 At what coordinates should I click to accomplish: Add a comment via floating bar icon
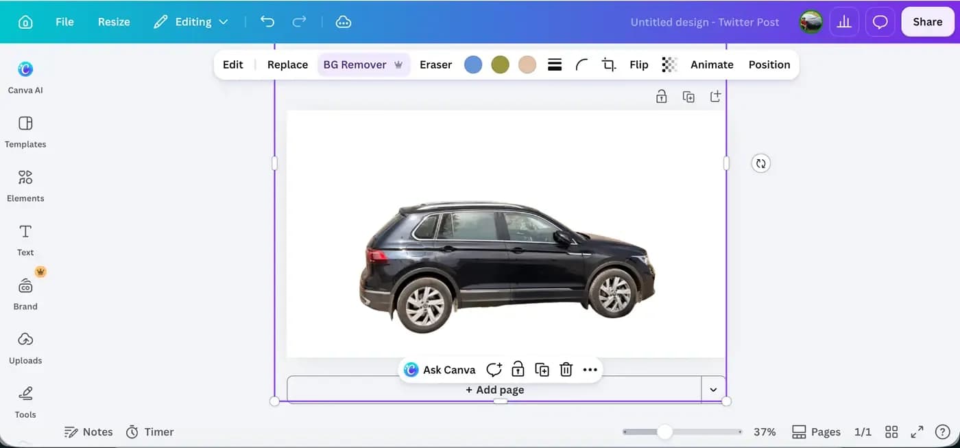pyautogui.click(x=494, y=370)
